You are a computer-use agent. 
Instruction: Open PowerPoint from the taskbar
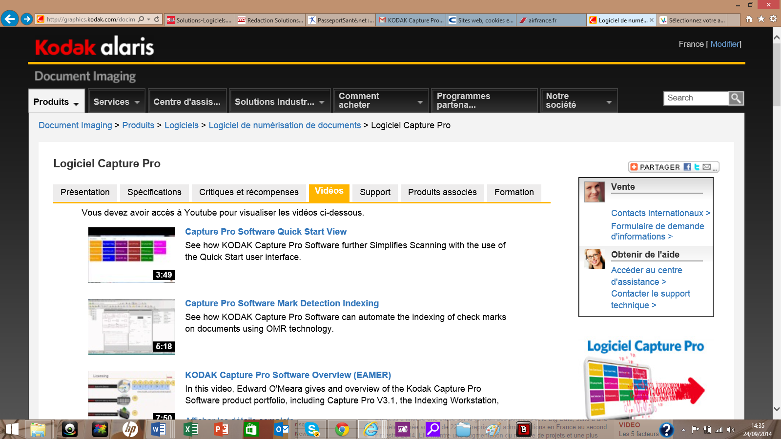click(x=221, y=429)
